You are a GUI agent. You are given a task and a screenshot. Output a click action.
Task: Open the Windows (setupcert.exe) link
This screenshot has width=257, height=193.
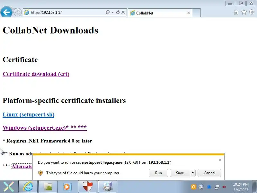click(45, 128)
